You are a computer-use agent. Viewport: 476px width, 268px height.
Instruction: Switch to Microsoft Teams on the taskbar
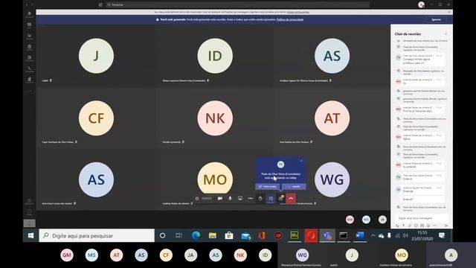click(x=327, y=235)
